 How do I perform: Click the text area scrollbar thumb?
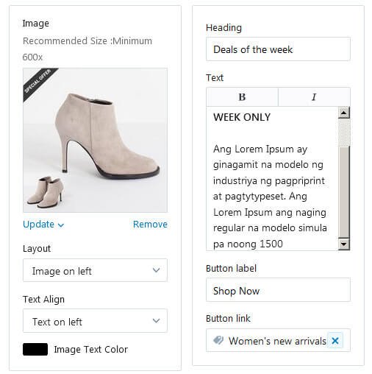click(344, 133)
